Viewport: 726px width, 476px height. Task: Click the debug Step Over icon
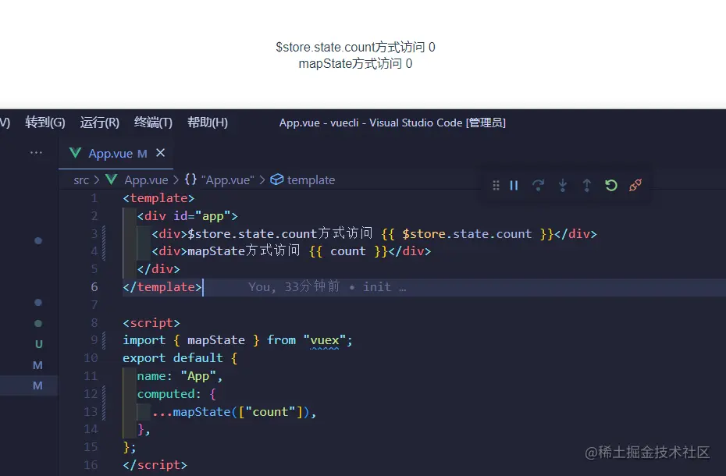coord(538,185)
